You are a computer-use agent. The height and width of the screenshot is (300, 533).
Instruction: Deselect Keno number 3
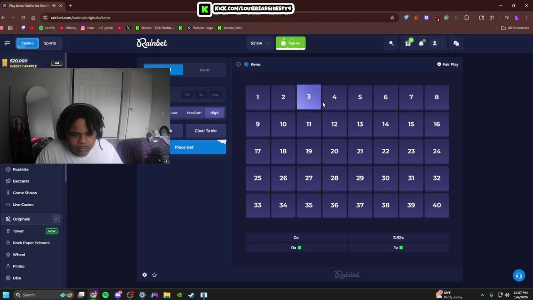point(309,97)
